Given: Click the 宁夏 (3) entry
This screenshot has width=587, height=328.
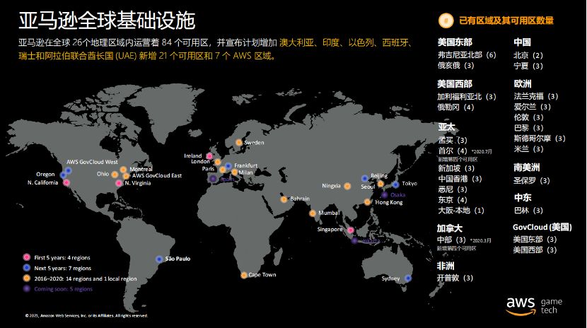Looking at the screenshot, I should (x=528, y=66).
